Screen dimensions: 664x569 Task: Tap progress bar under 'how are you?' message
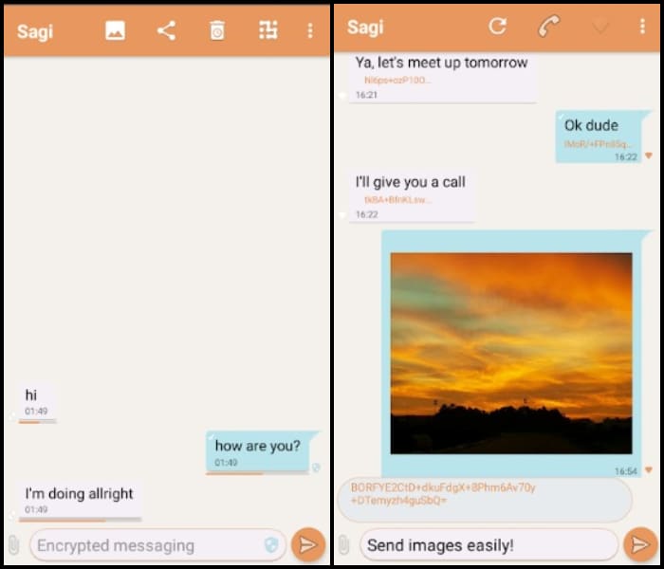point(257,473)
